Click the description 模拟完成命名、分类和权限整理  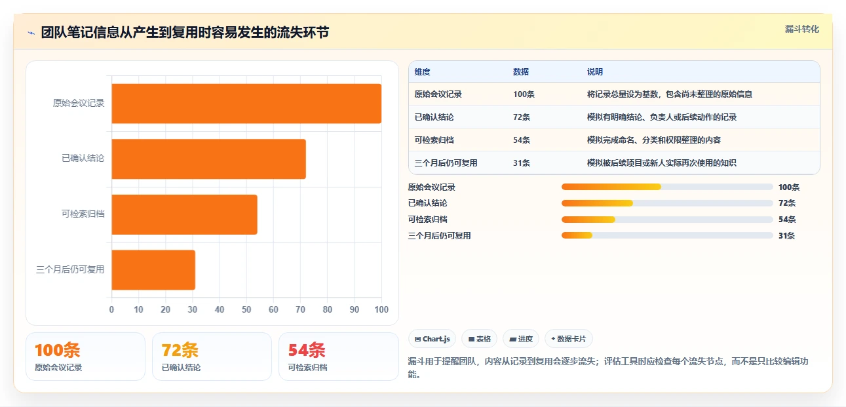[x=654, y=140]
